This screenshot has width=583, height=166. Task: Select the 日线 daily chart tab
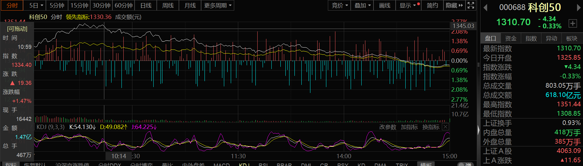click(146, 5)
